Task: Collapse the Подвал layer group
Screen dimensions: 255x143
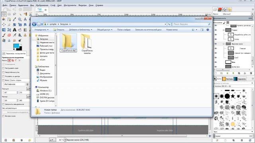Action: 224,30
